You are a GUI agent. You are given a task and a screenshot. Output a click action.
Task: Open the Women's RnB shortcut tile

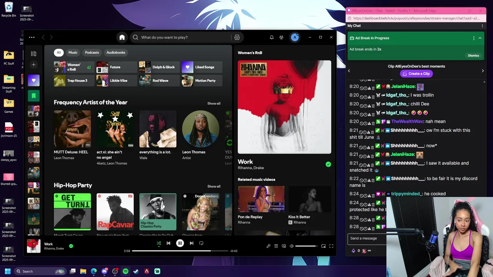pyautogui.click(x=74, y=67)
